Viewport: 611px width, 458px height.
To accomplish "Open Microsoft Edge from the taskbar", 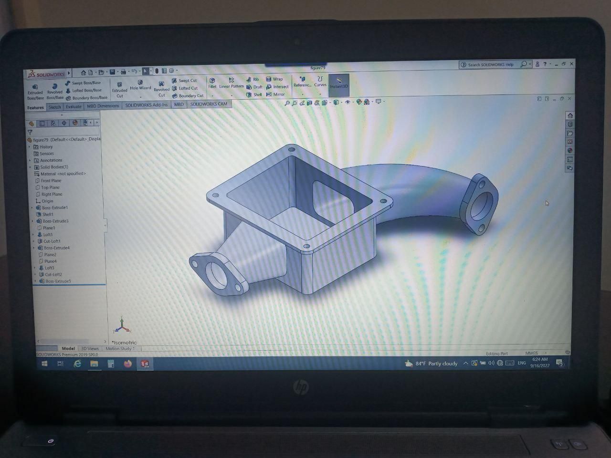I will tap(76, 364).
